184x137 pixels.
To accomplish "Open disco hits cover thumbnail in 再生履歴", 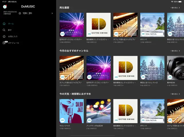I will [72, 25].
